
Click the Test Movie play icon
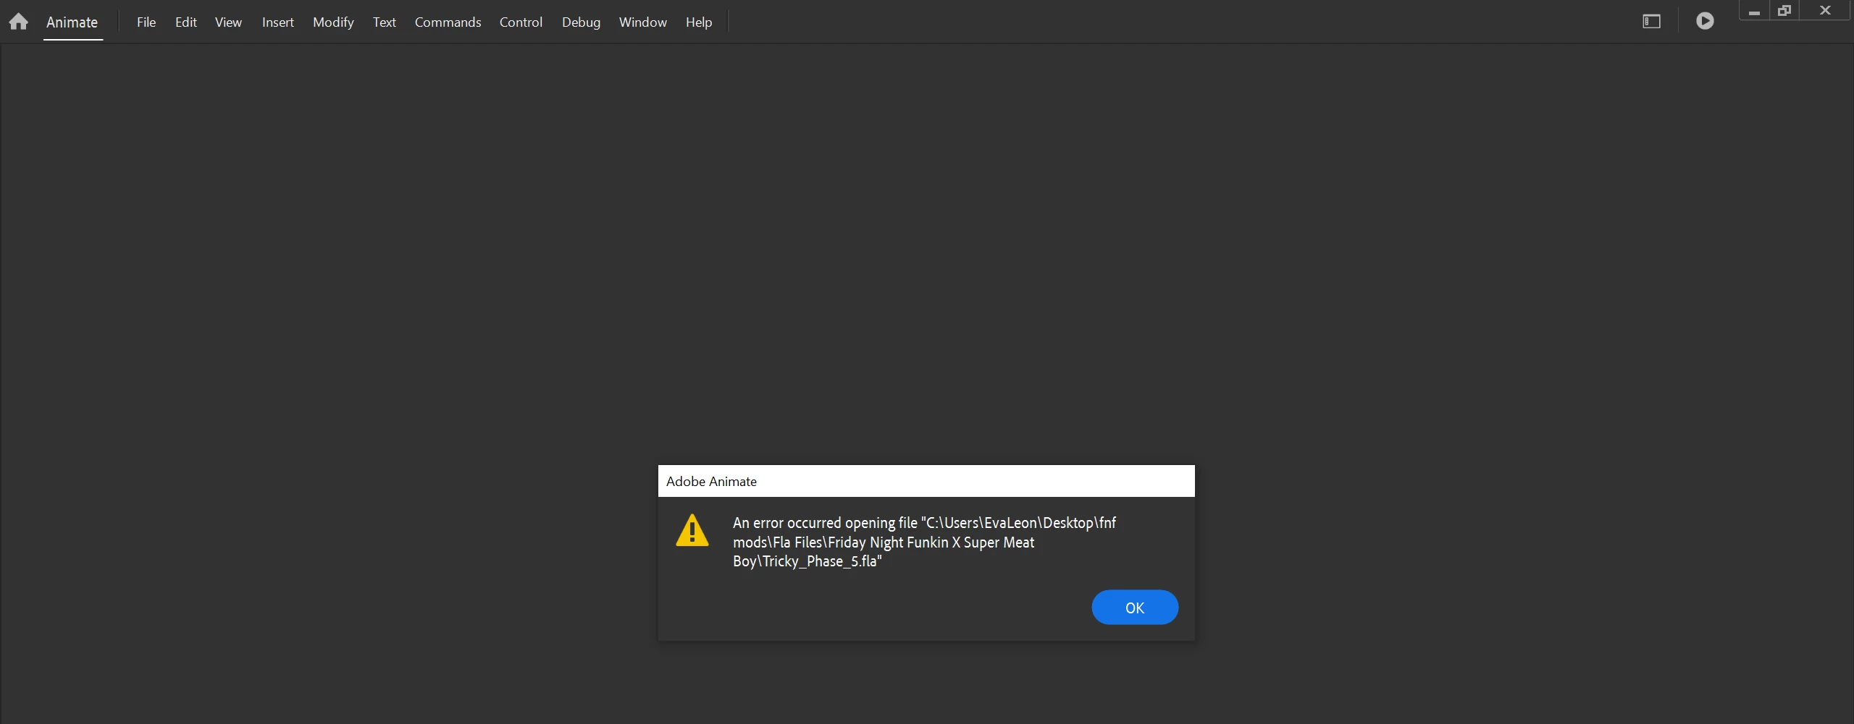point(1705,21)
